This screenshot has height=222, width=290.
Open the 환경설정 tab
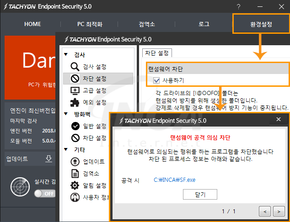[261, 24]
